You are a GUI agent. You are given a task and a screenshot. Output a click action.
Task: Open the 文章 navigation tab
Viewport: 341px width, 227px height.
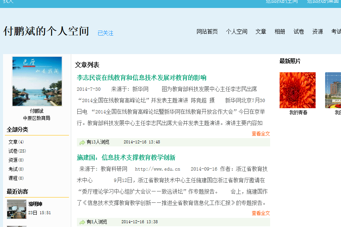point(261,32)
